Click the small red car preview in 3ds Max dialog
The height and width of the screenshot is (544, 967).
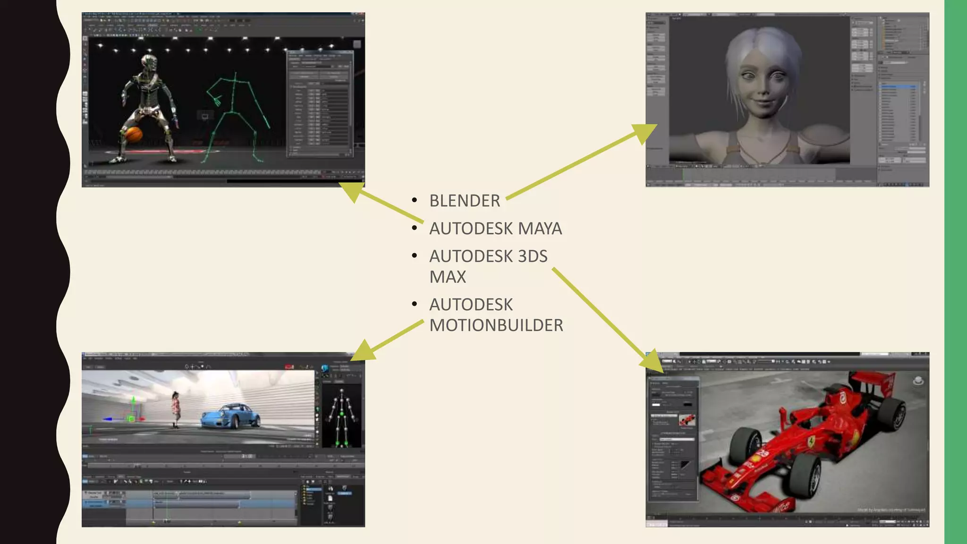(687, 420)
